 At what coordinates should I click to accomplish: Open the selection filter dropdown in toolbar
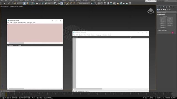click(x=20, y=3)
